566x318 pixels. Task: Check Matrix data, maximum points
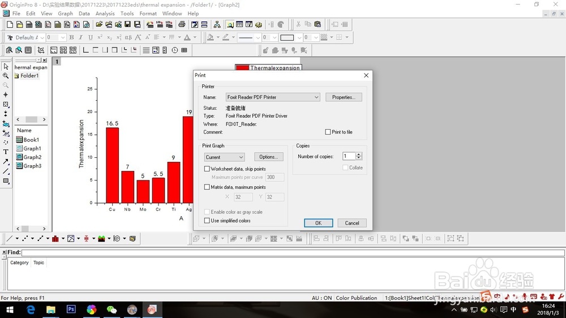click(x=207, y=187)
